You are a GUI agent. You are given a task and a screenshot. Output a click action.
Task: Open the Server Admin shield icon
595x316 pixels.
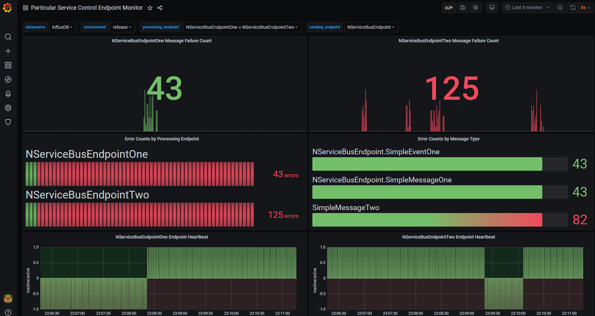[x=8, y=122]
